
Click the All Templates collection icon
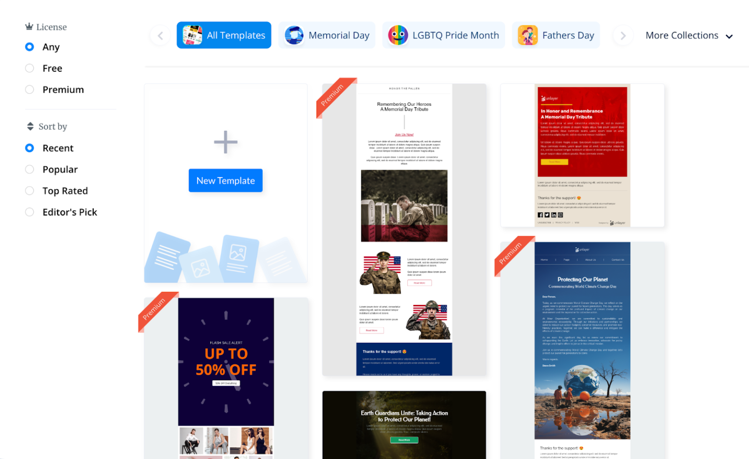(x=192, y=35)
